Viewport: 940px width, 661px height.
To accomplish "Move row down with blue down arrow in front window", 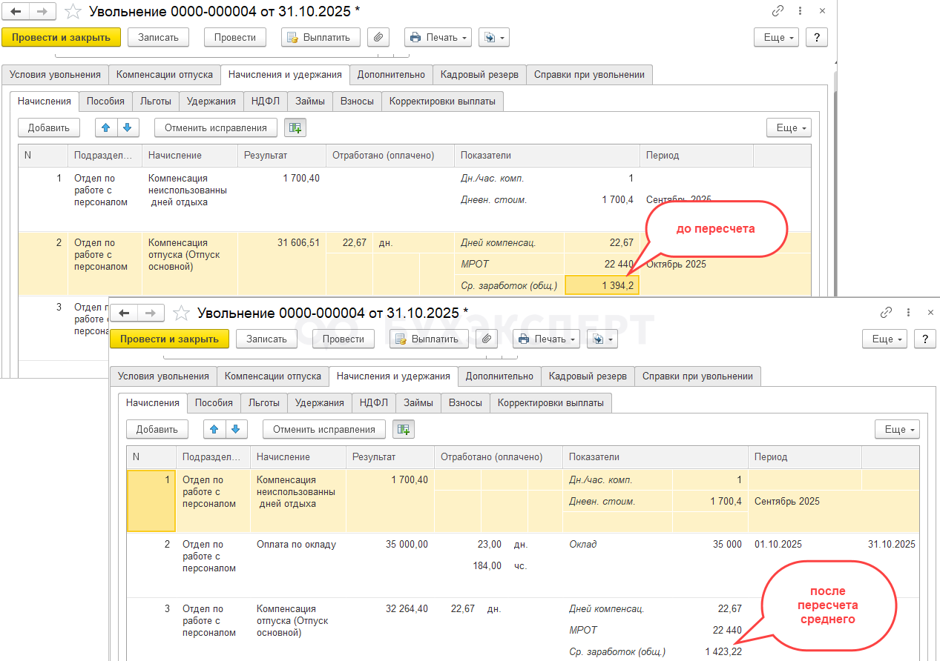I will point(236,429).
